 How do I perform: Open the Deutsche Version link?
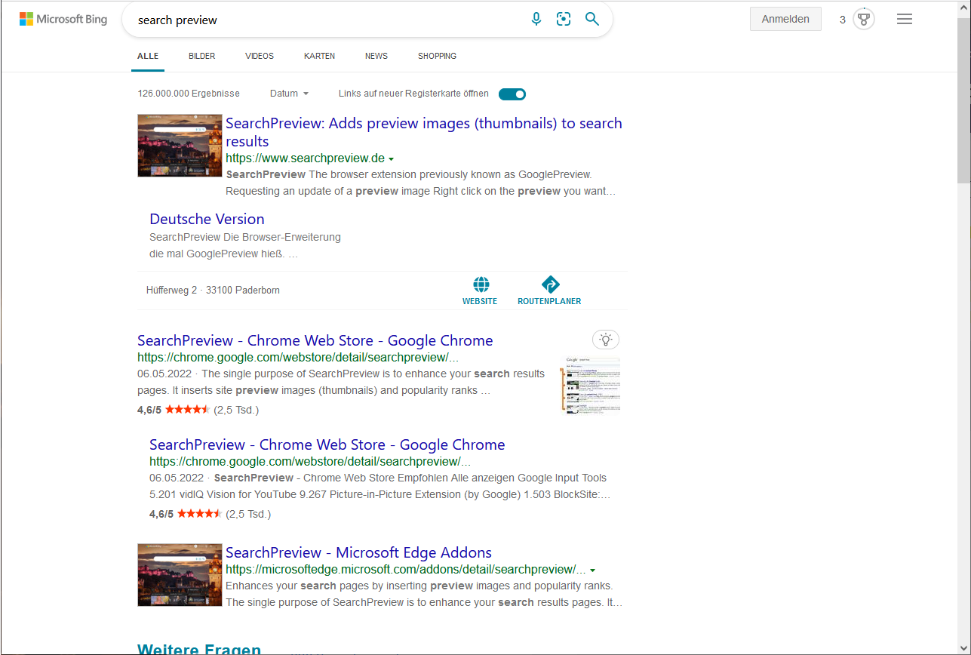coord(207,219)
